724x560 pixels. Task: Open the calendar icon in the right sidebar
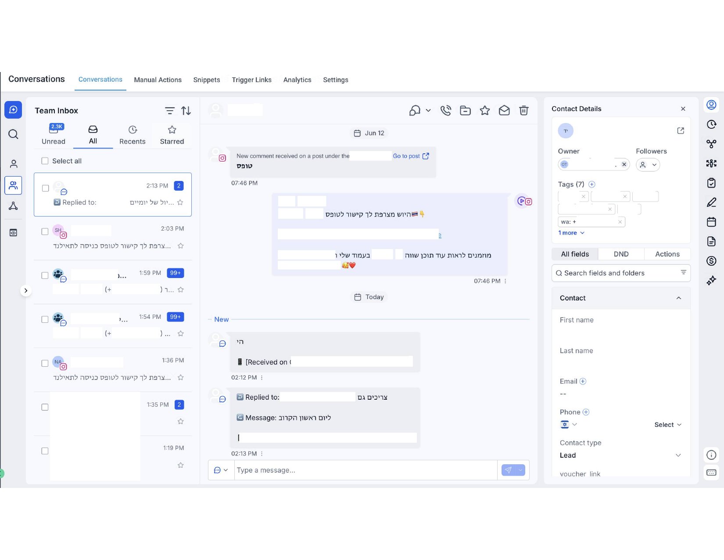(x=712, y=222)
